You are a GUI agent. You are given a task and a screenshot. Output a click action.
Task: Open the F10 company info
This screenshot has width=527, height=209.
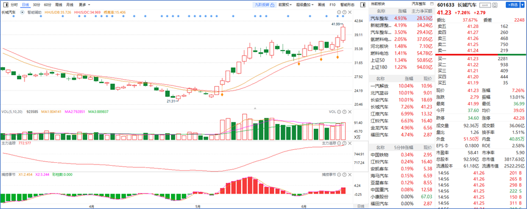(332, 5)
